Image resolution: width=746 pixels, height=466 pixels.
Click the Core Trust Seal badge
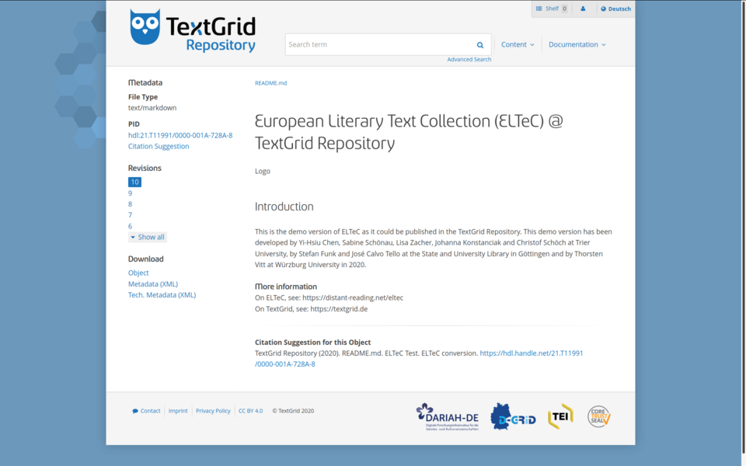tap(598, 416)
